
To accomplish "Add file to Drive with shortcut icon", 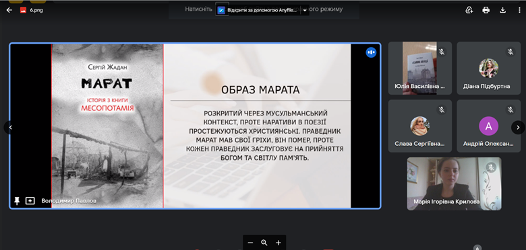I will click(469, 10).
